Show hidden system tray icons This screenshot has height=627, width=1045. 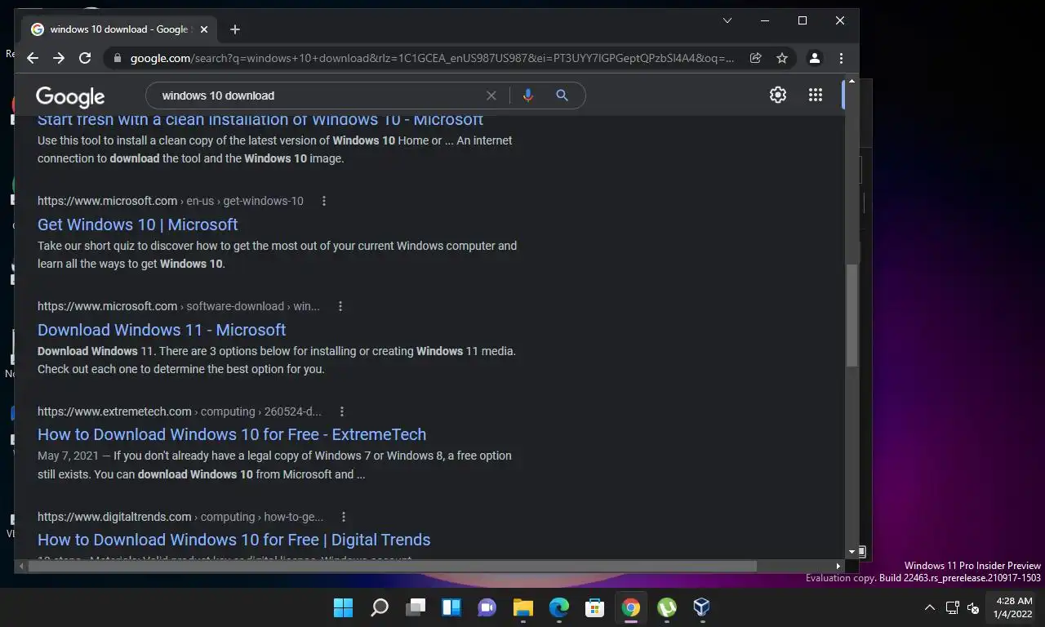(x=929, y=607)
